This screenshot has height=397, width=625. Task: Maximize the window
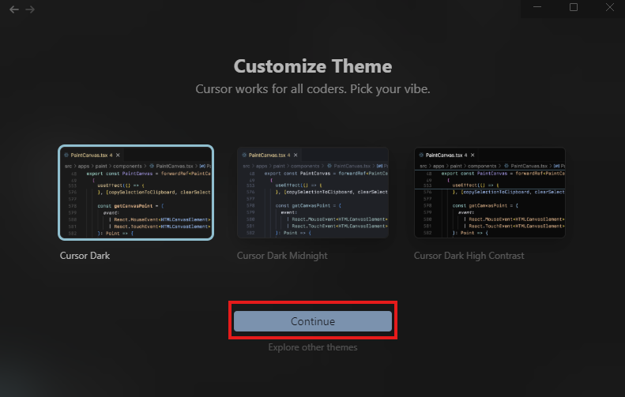(x=574, y=7)
